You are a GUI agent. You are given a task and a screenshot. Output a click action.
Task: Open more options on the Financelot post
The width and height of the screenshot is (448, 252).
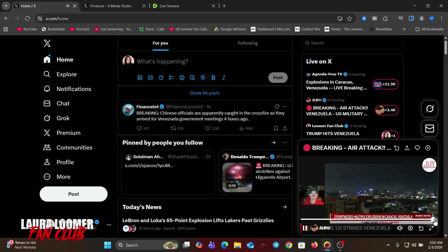(x=285, y=107)
